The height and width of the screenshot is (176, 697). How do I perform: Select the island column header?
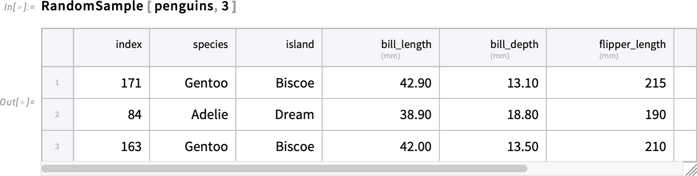(279, 48)
